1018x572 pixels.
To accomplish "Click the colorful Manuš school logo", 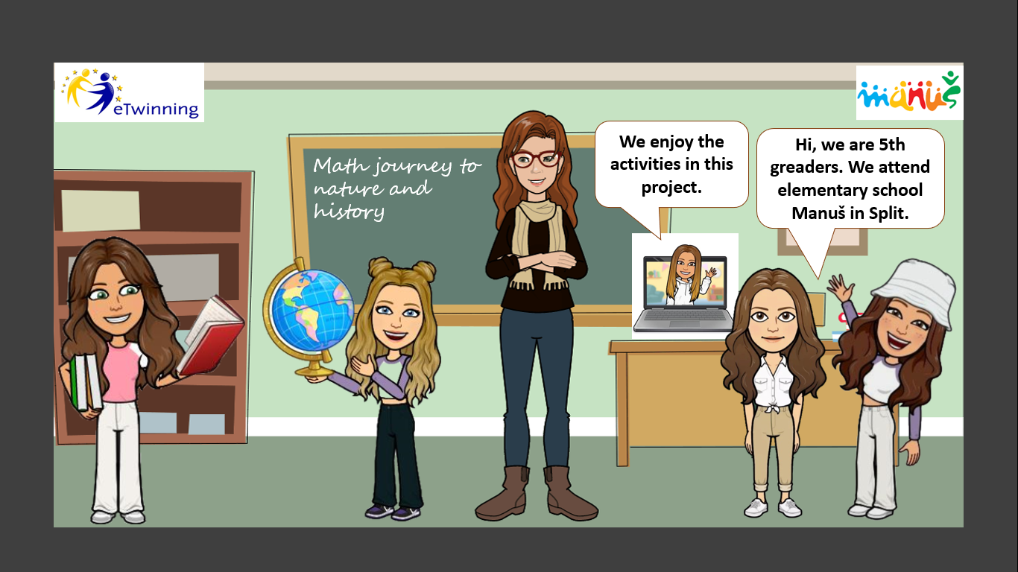I will (909, 92).
